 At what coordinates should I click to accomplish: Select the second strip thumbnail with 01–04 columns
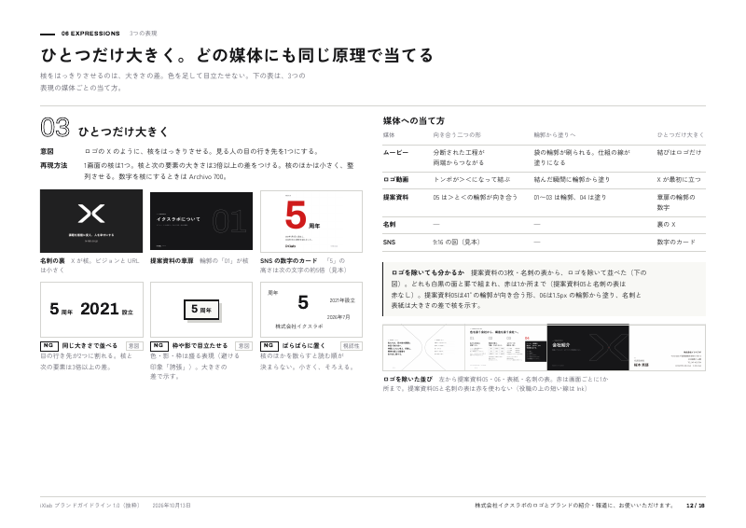pyautogui.click(x=506, y=348)
